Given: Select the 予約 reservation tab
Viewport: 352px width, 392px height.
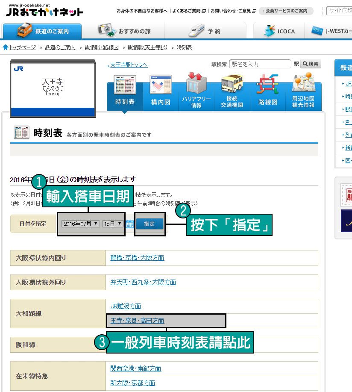Looking at the screenshot, I should pyautogui.click(x=205, y=31).
